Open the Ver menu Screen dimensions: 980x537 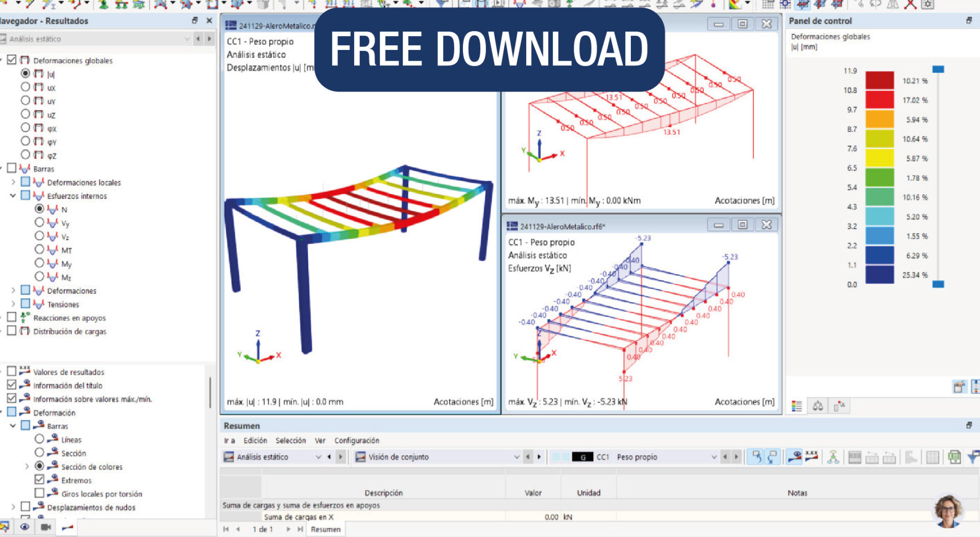click(x=320, y=440)
